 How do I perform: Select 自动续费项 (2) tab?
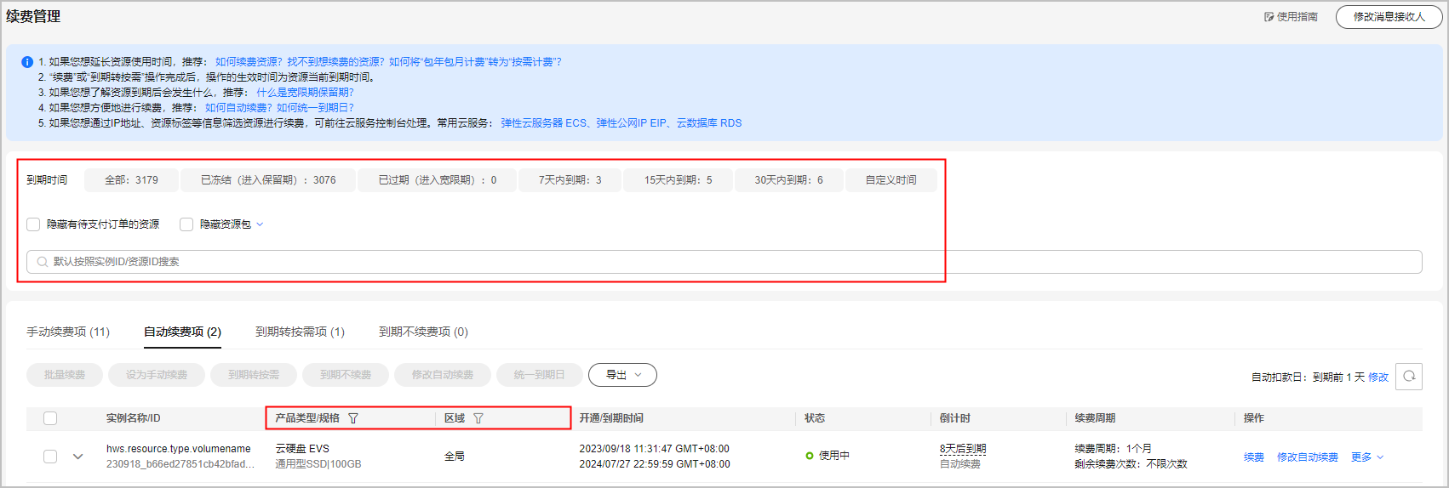click(x=182, y=332)
